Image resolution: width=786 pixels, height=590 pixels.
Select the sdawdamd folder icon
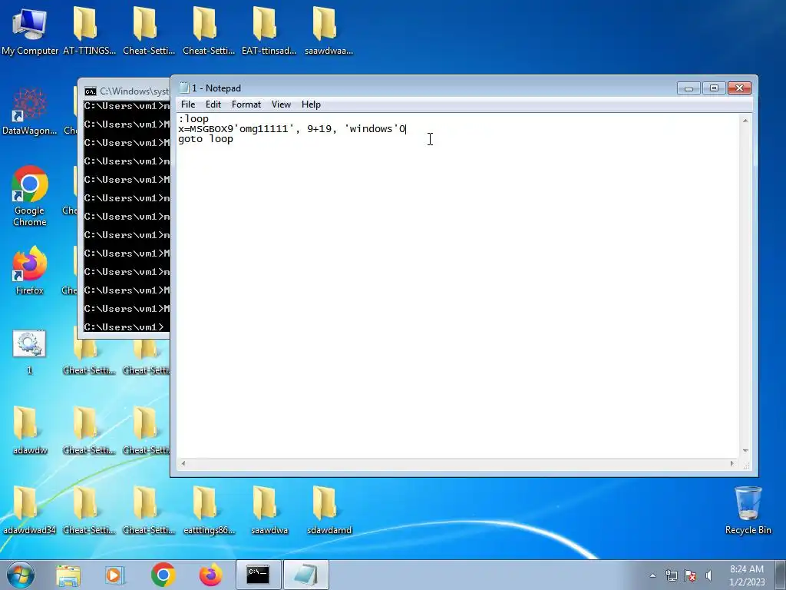[329, 510]
